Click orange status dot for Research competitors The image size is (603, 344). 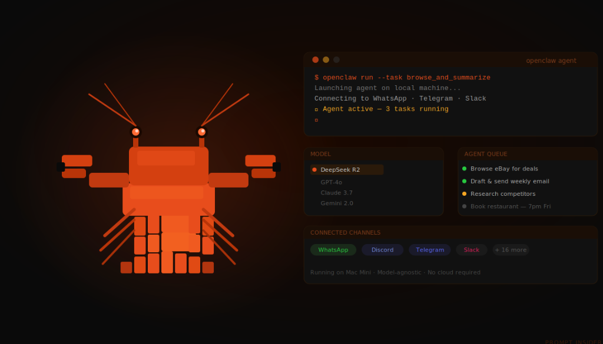click(x=464, y=194)
